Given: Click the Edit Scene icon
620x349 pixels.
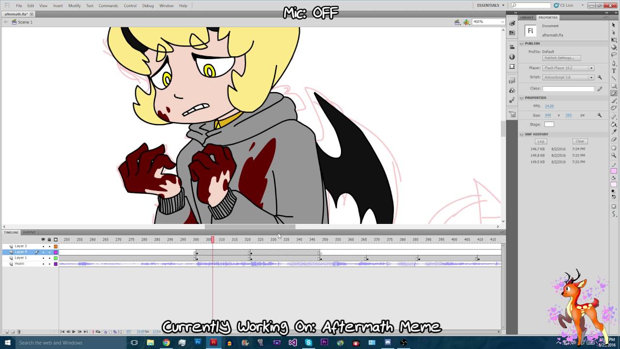Looking at the screenshot, I should coord(457,22).
